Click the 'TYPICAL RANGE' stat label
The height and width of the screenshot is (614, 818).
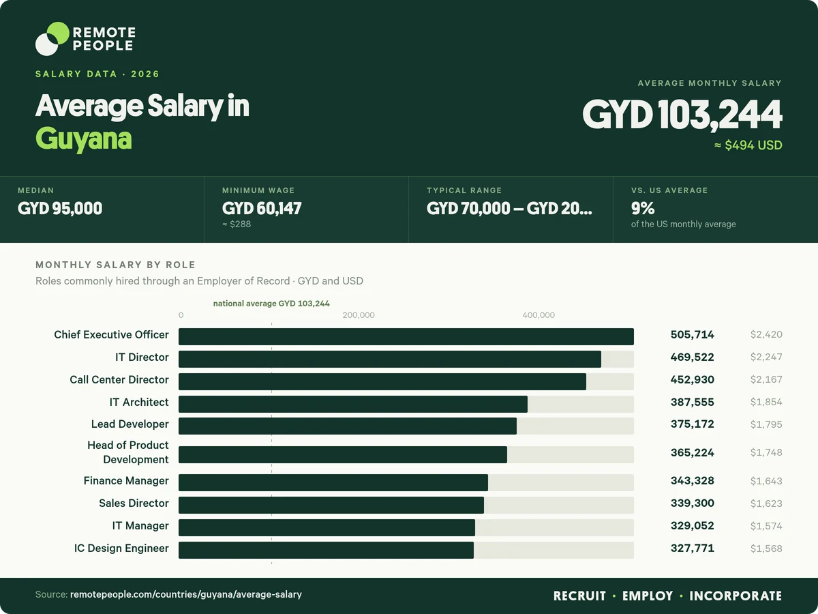[464, 190]
